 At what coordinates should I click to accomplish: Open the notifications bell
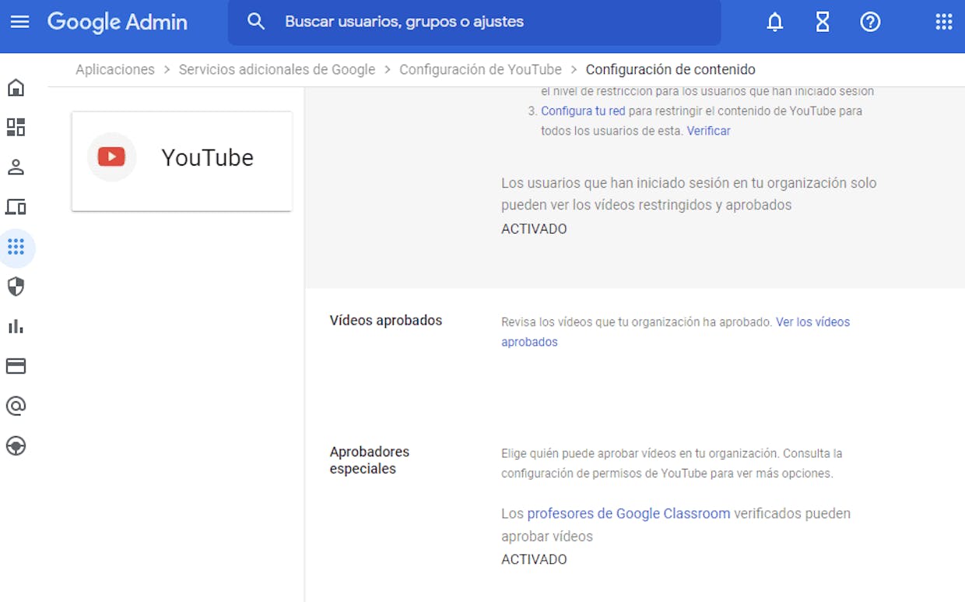point(774,22)
